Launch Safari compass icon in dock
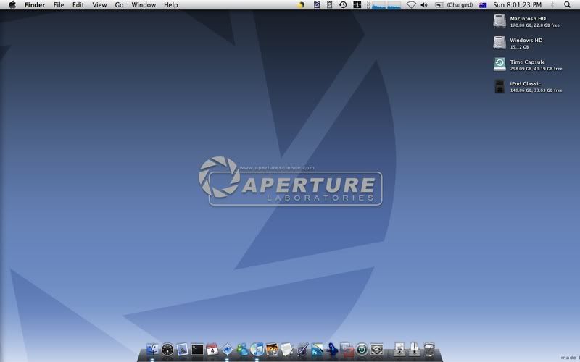Image resolution: width=580 pixels, height=362 pixels. coord(227,349)
